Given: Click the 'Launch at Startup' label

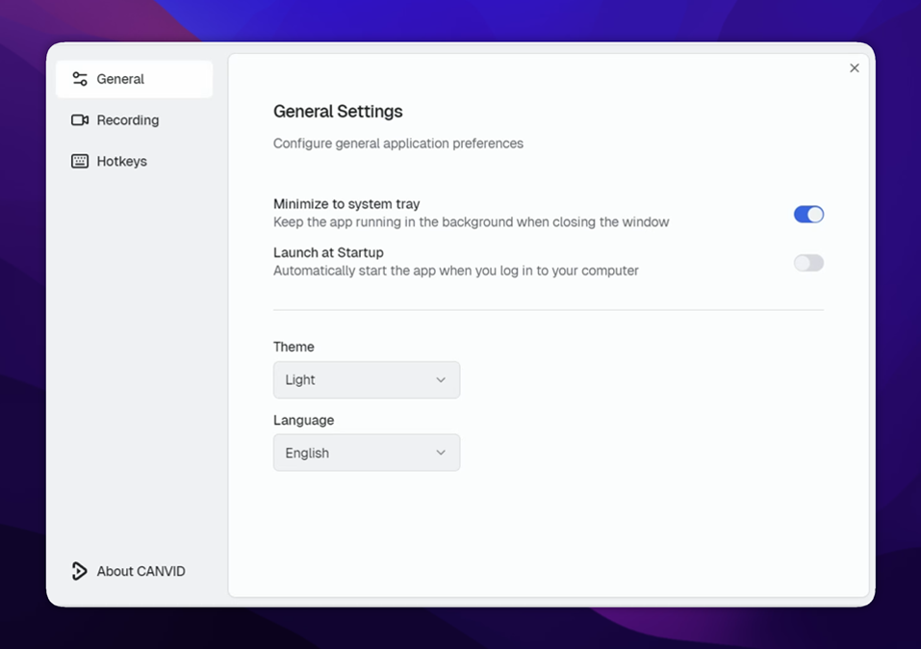Looking at the screenshot, I should point(328,252).
